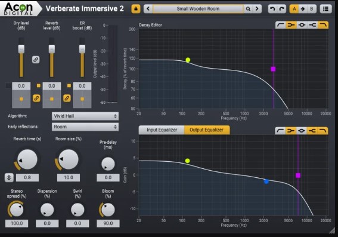
Task: Select the A setting button
Action: tap(294, 9)
